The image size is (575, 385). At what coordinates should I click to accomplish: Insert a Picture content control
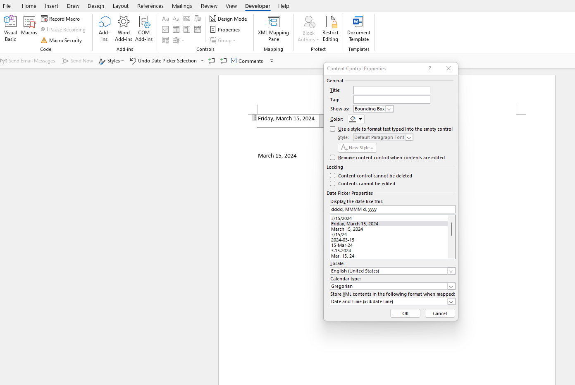(187, 19)
